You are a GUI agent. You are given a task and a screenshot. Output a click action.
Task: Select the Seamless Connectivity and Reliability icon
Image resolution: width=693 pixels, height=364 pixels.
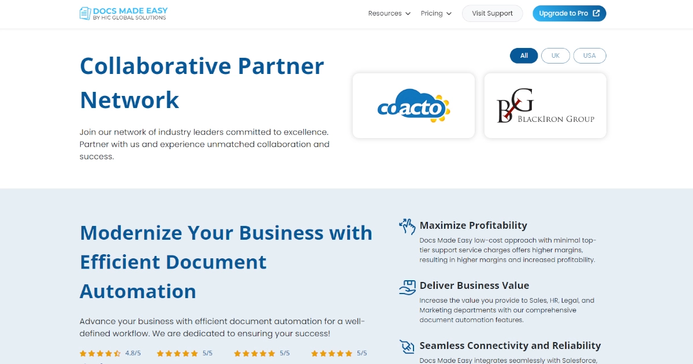tap(407, 347)
